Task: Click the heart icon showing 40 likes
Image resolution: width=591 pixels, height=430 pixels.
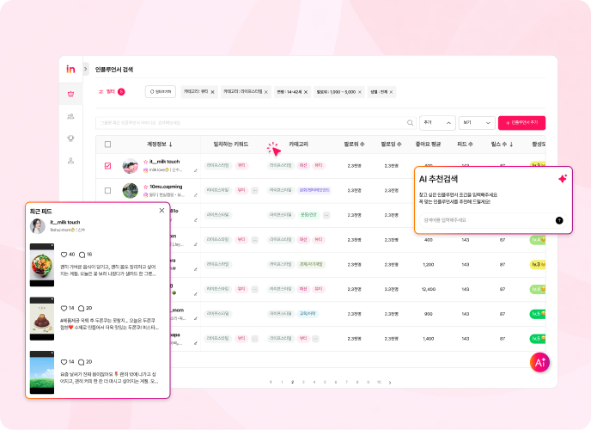Action: click(64, 255)
